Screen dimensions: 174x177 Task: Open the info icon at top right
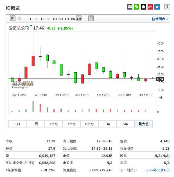tap(167, 7)
